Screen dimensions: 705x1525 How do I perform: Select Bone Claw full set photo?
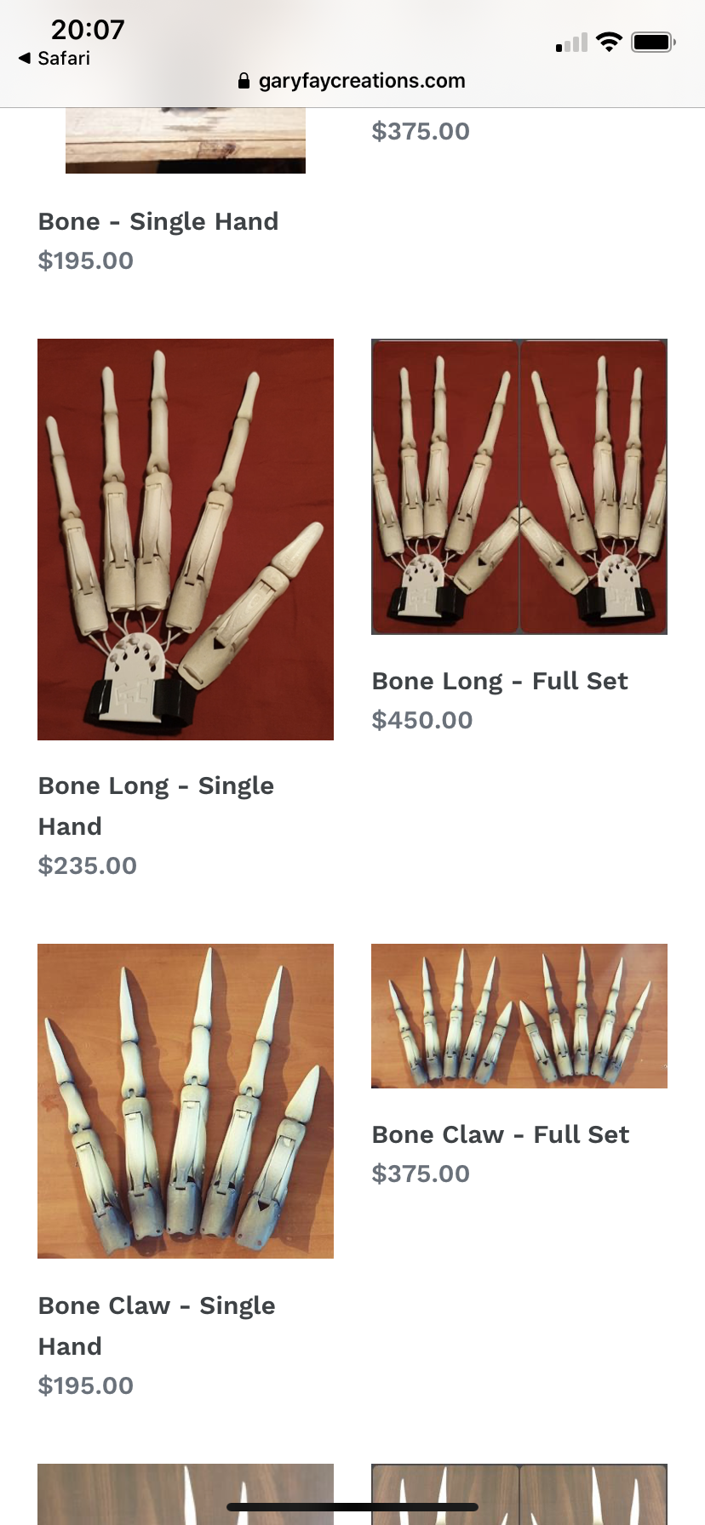pos(519,1016)
